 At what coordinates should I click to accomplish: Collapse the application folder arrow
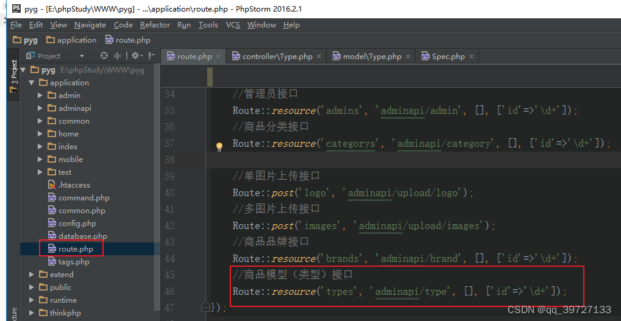(31, 83)
